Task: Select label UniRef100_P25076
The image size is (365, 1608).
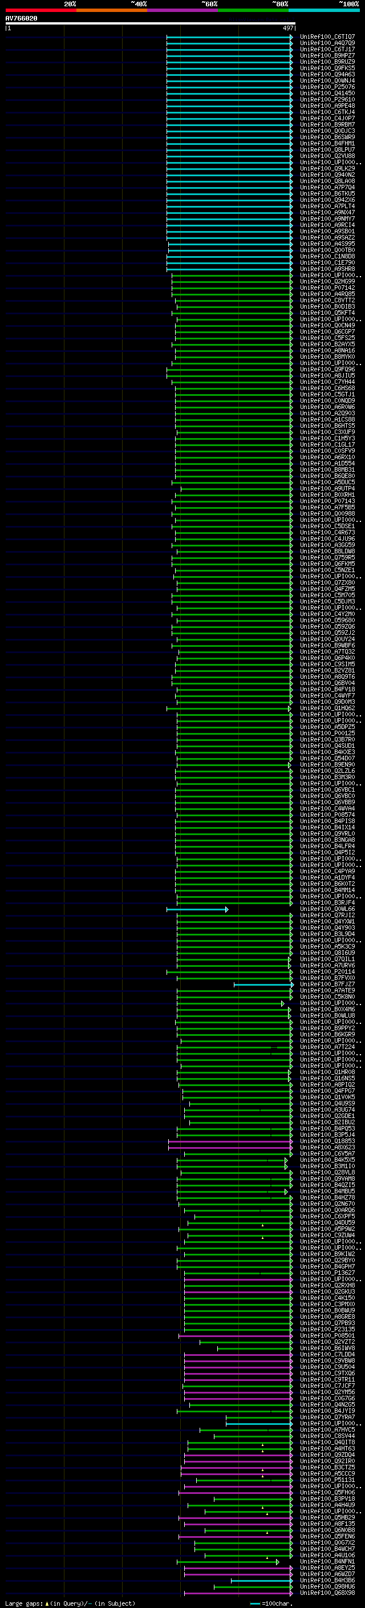Action: [327, 87]
